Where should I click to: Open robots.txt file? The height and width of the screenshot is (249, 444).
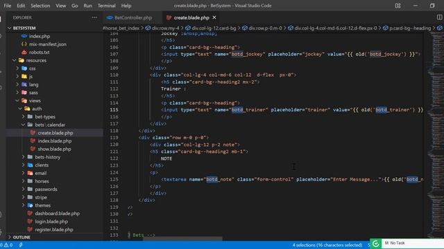[39, 53]
